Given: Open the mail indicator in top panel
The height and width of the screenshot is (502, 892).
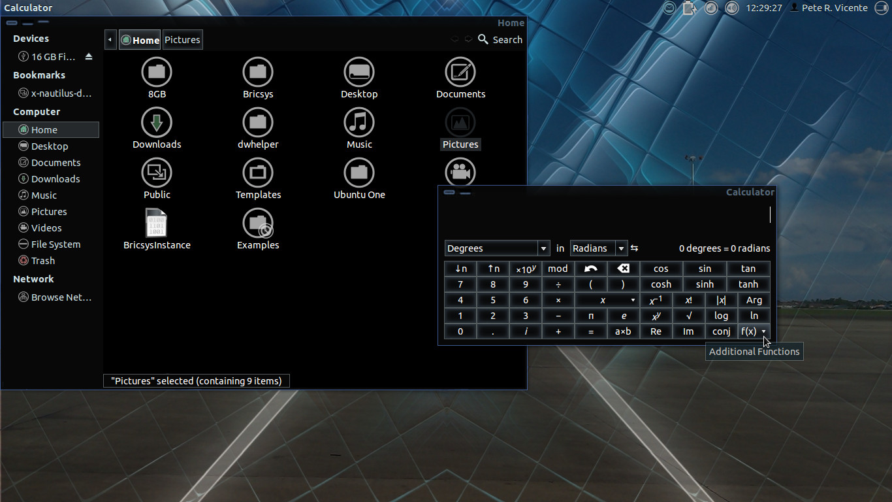Looking at the screenshot, I should click(669, 8).
